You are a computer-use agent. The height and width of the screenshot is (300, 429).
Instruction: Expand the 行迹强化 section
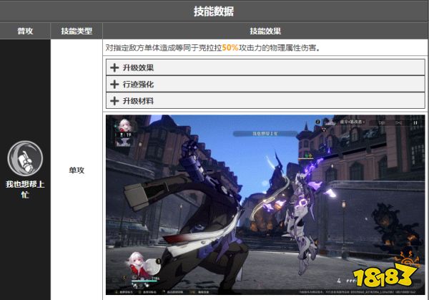[265, 84]
